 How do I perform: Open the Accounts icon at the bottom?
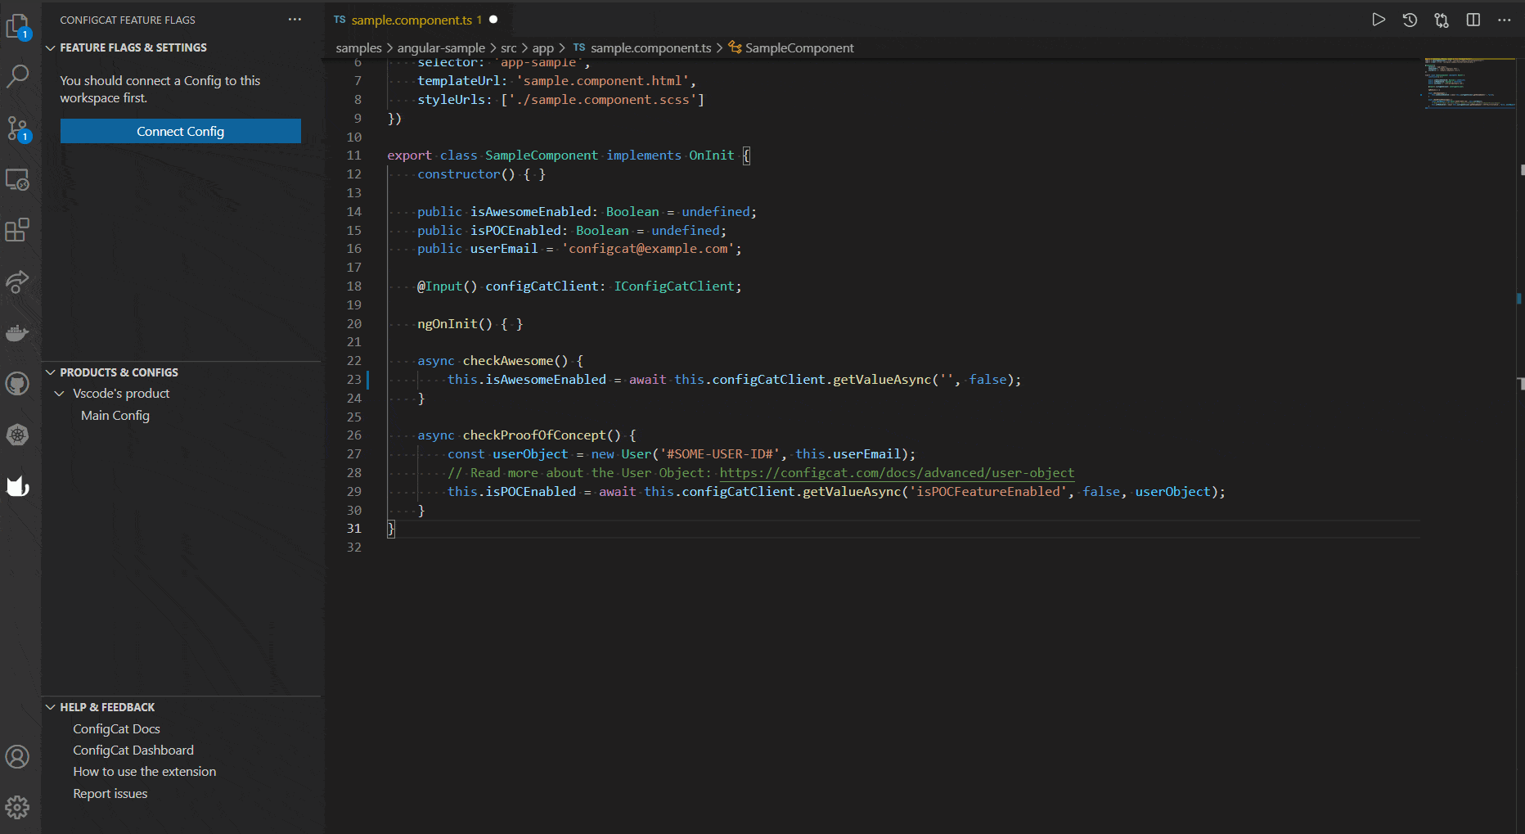coord(18,756)
